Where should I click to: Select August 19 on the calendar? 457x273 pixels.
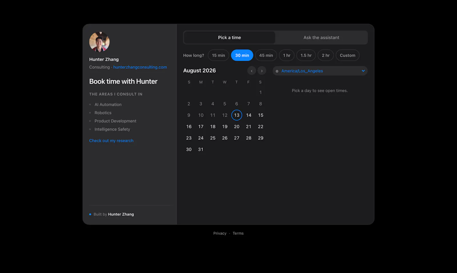tap(225, 127)
